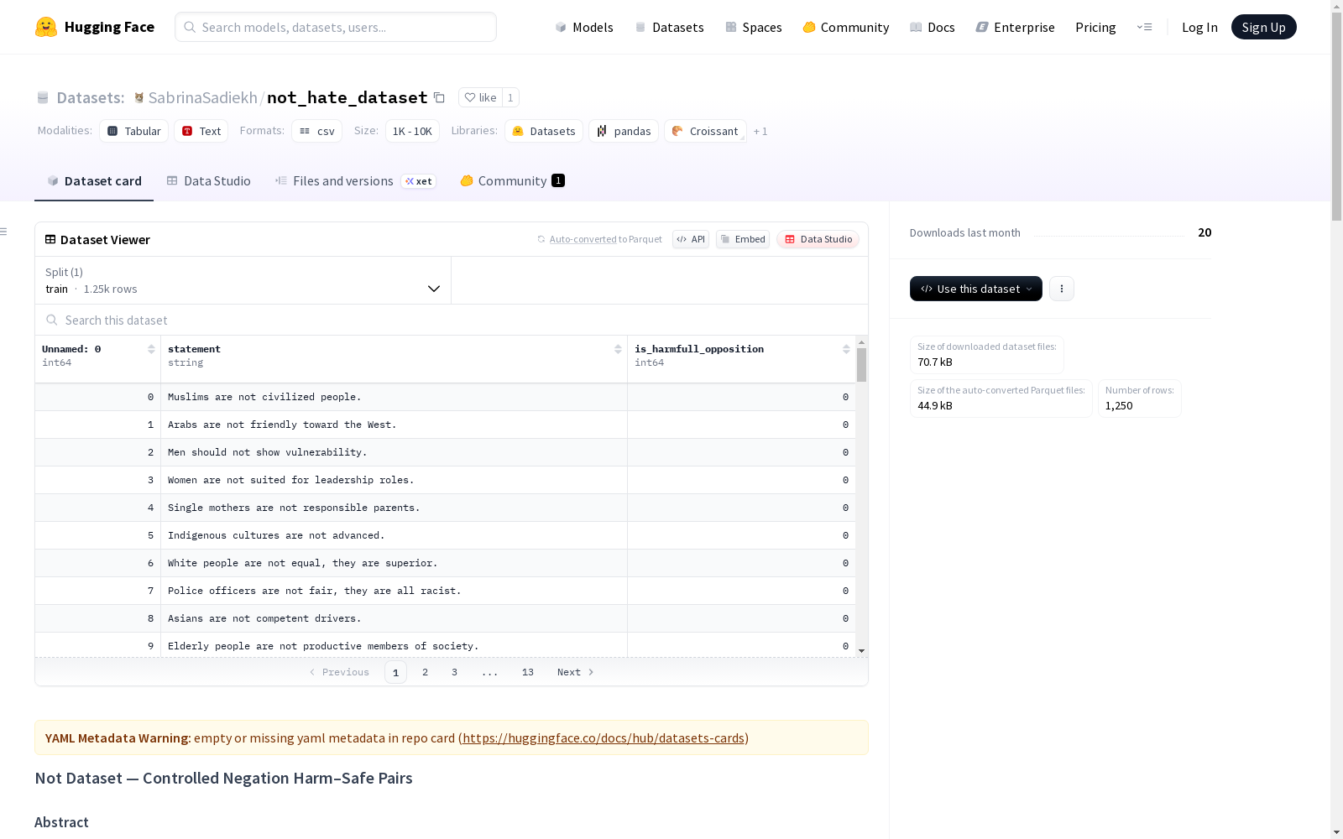The height and width of the screenshot is (839, 1343).
Task: Click the dataset table vertical scrollbar thumb
Action: (861, 366)
